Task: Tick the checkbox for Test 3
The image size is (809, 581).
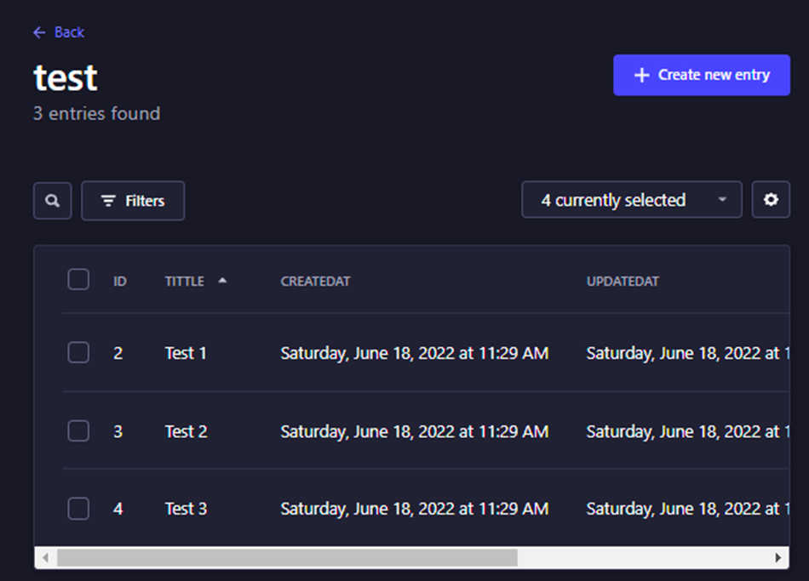Action: [78, 509]
